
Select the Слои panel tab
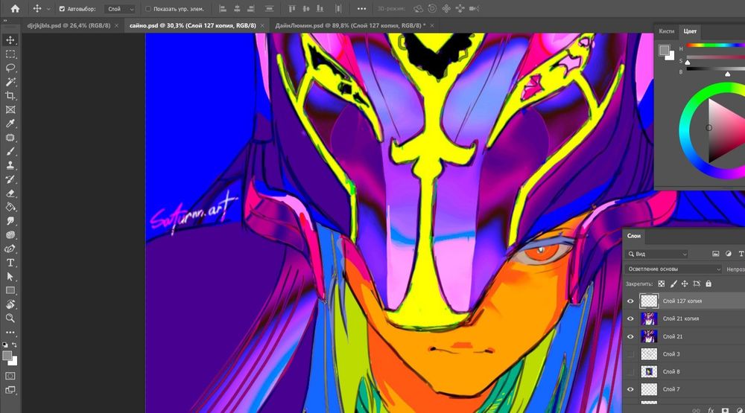(634, 236)
